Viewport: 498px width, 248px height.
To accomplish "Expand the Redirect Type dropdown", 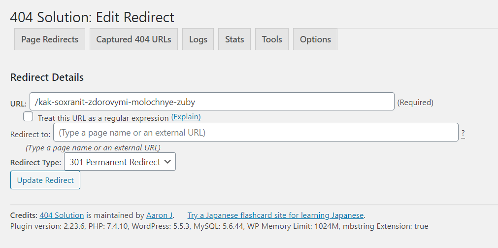I will point(120,162).
